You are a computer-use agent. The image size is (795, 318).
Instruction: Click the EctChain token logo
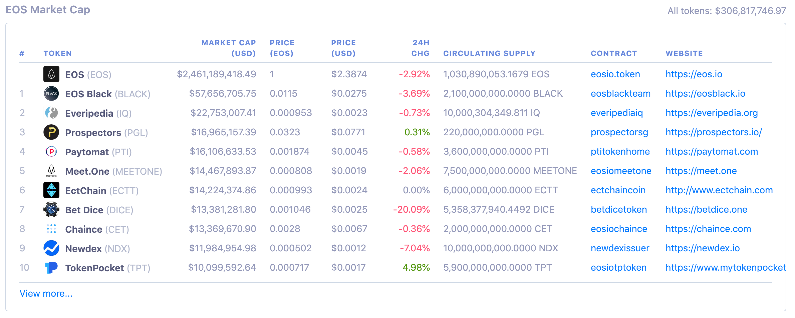click(x=51, y=190)
